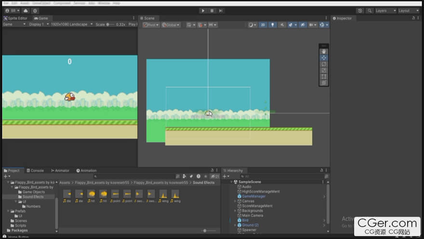Open the undo history icon
424x239 pixels.
click(x=360, y=11)
